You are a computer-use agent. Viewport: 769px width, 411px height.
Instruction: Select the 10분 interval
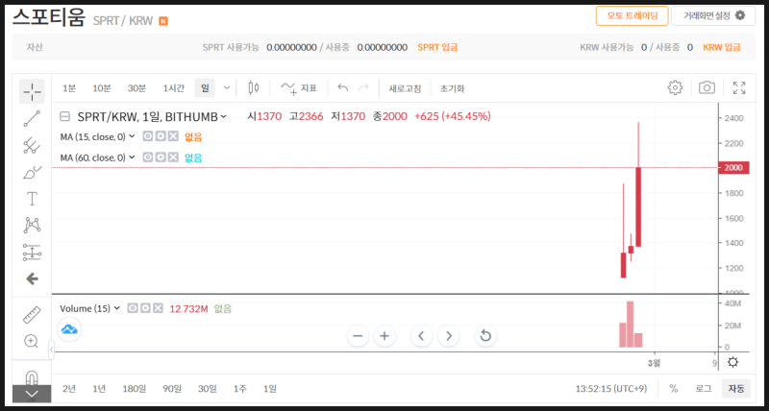pyautogui.click(x=102, y=88)
